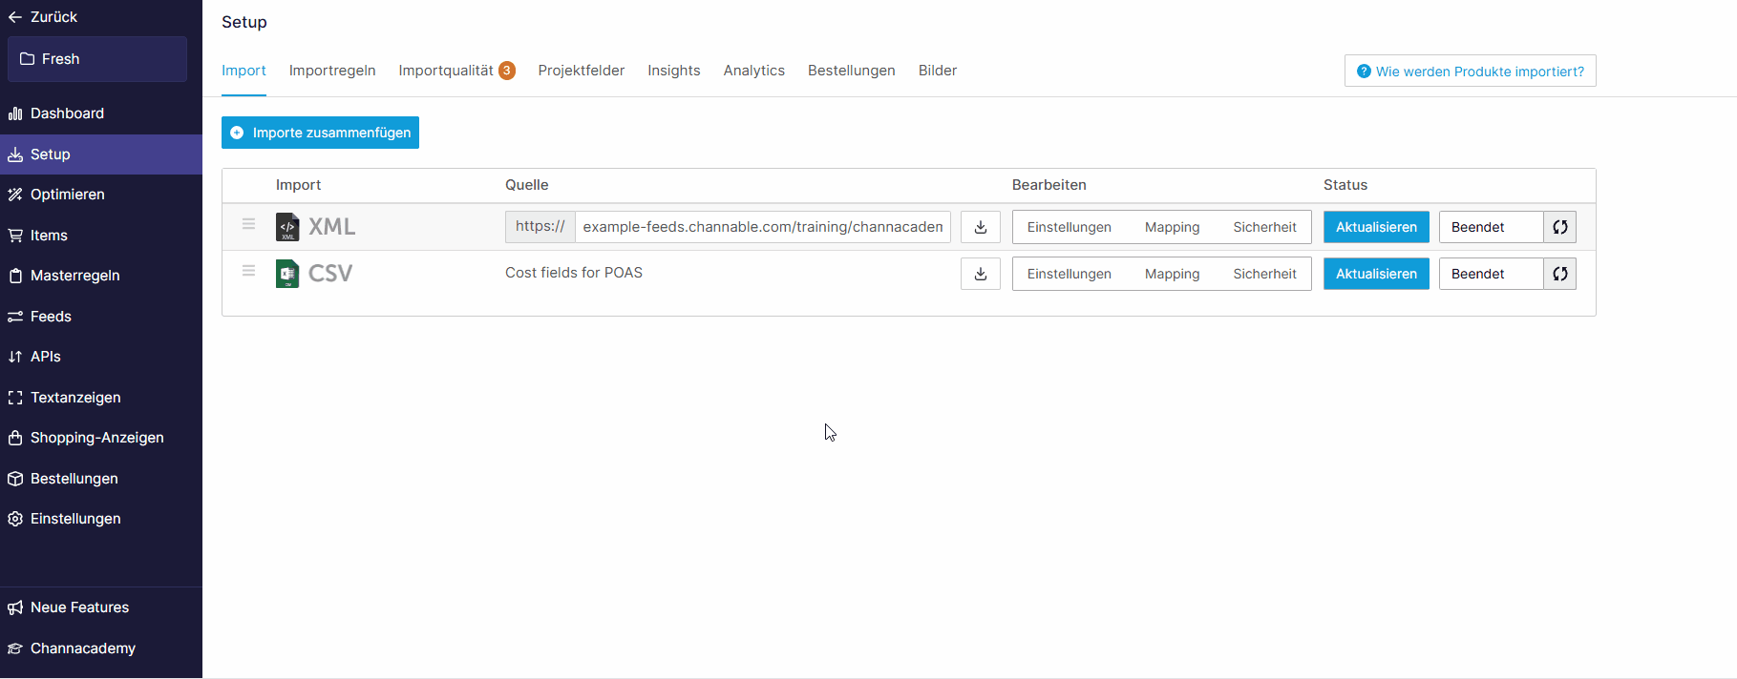
Task: Click the Status column header
Action: pyautogui.click(x=1345, y=185)
